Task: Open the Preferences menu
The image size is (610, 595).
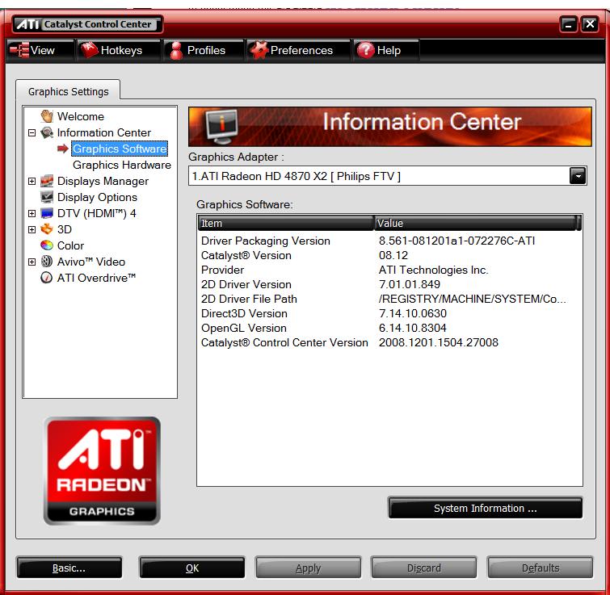Action: point(298,50)
